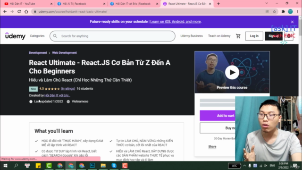
Task: Click the New badge
Action: point(34,89)
